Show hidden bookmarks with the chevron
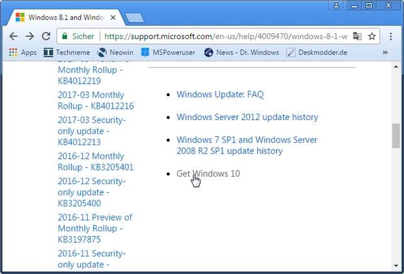 click(385, 53)
